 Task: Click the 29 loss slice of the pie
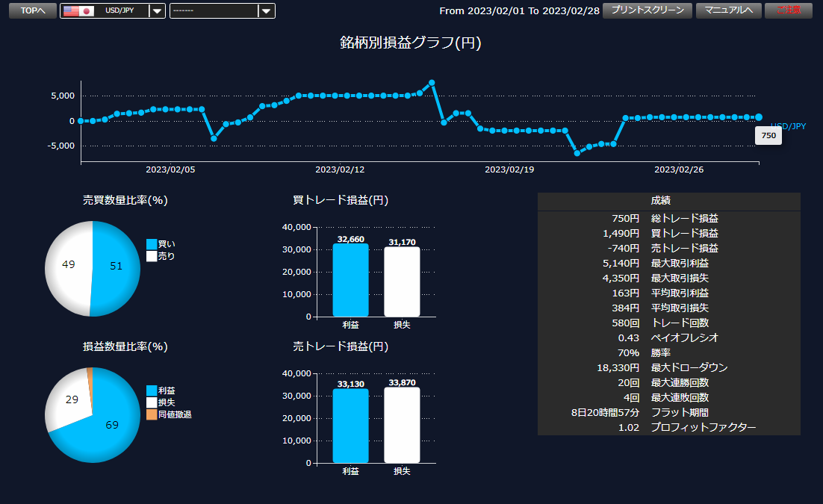tap(72, 399)
